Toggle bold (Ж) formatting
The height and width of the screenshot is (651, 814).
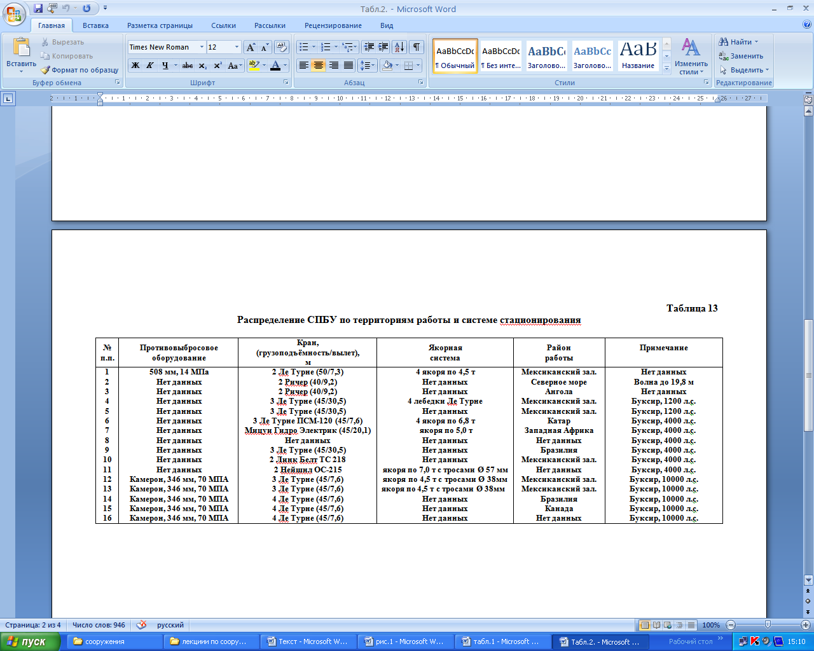[135, 65]
